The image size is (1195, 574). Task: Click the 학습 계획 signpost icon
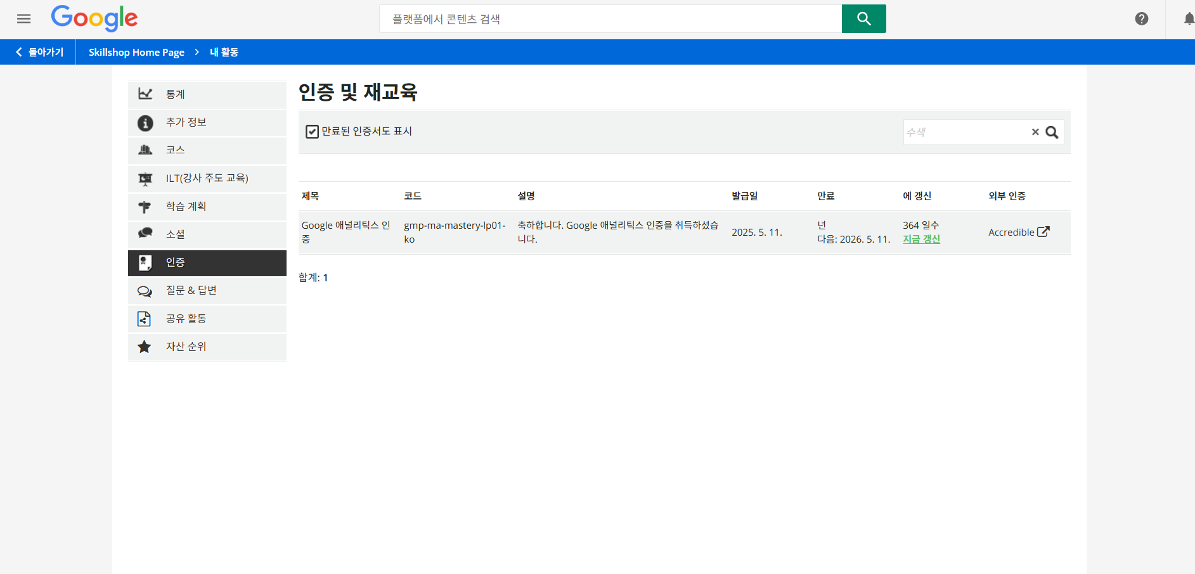pos(145,207)
